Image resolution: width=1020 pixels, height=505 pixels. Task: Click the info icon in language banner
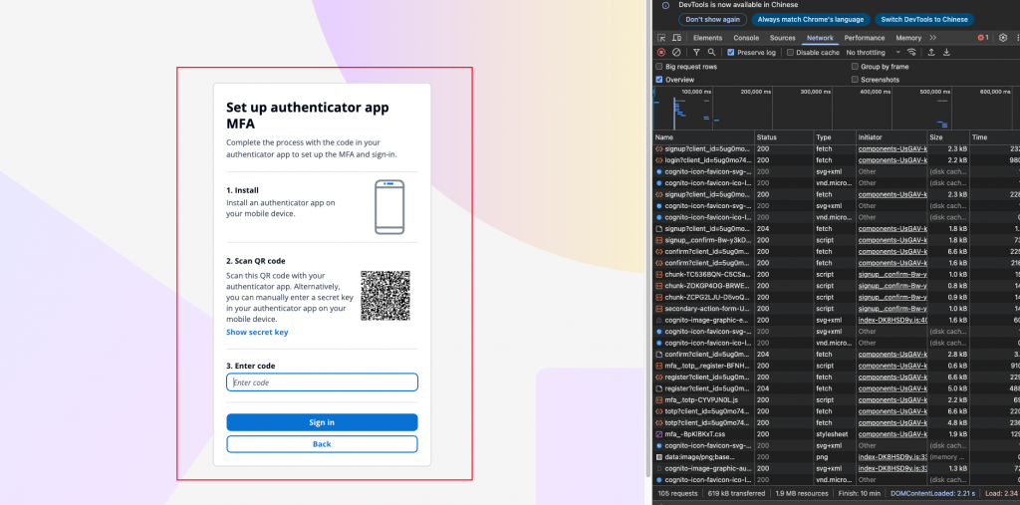(x=664, y=5)
